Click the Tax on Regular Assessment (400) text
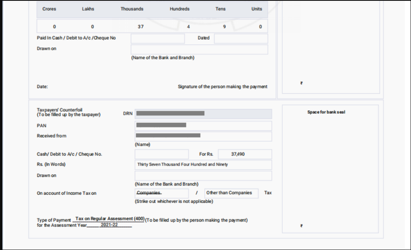The height and width of the screenshot is (250, 411). click(110, 219)
